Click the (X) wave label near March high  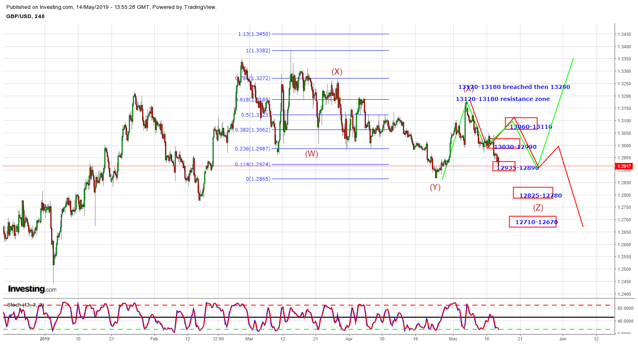tap(337, 72)
